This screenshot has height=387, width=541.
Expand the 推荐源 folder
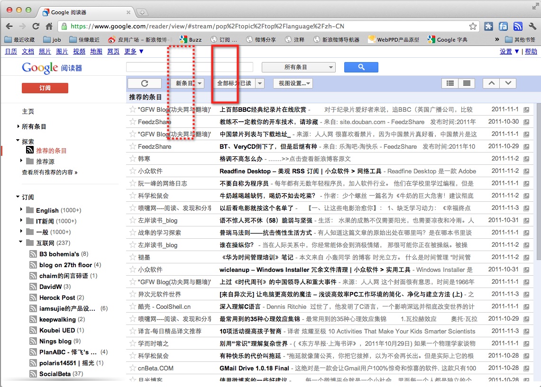[x=21, y=161]
